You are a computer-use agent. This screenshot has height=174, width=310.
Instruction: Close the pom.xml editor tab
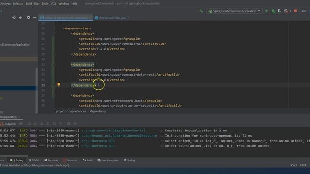point(91,18)
